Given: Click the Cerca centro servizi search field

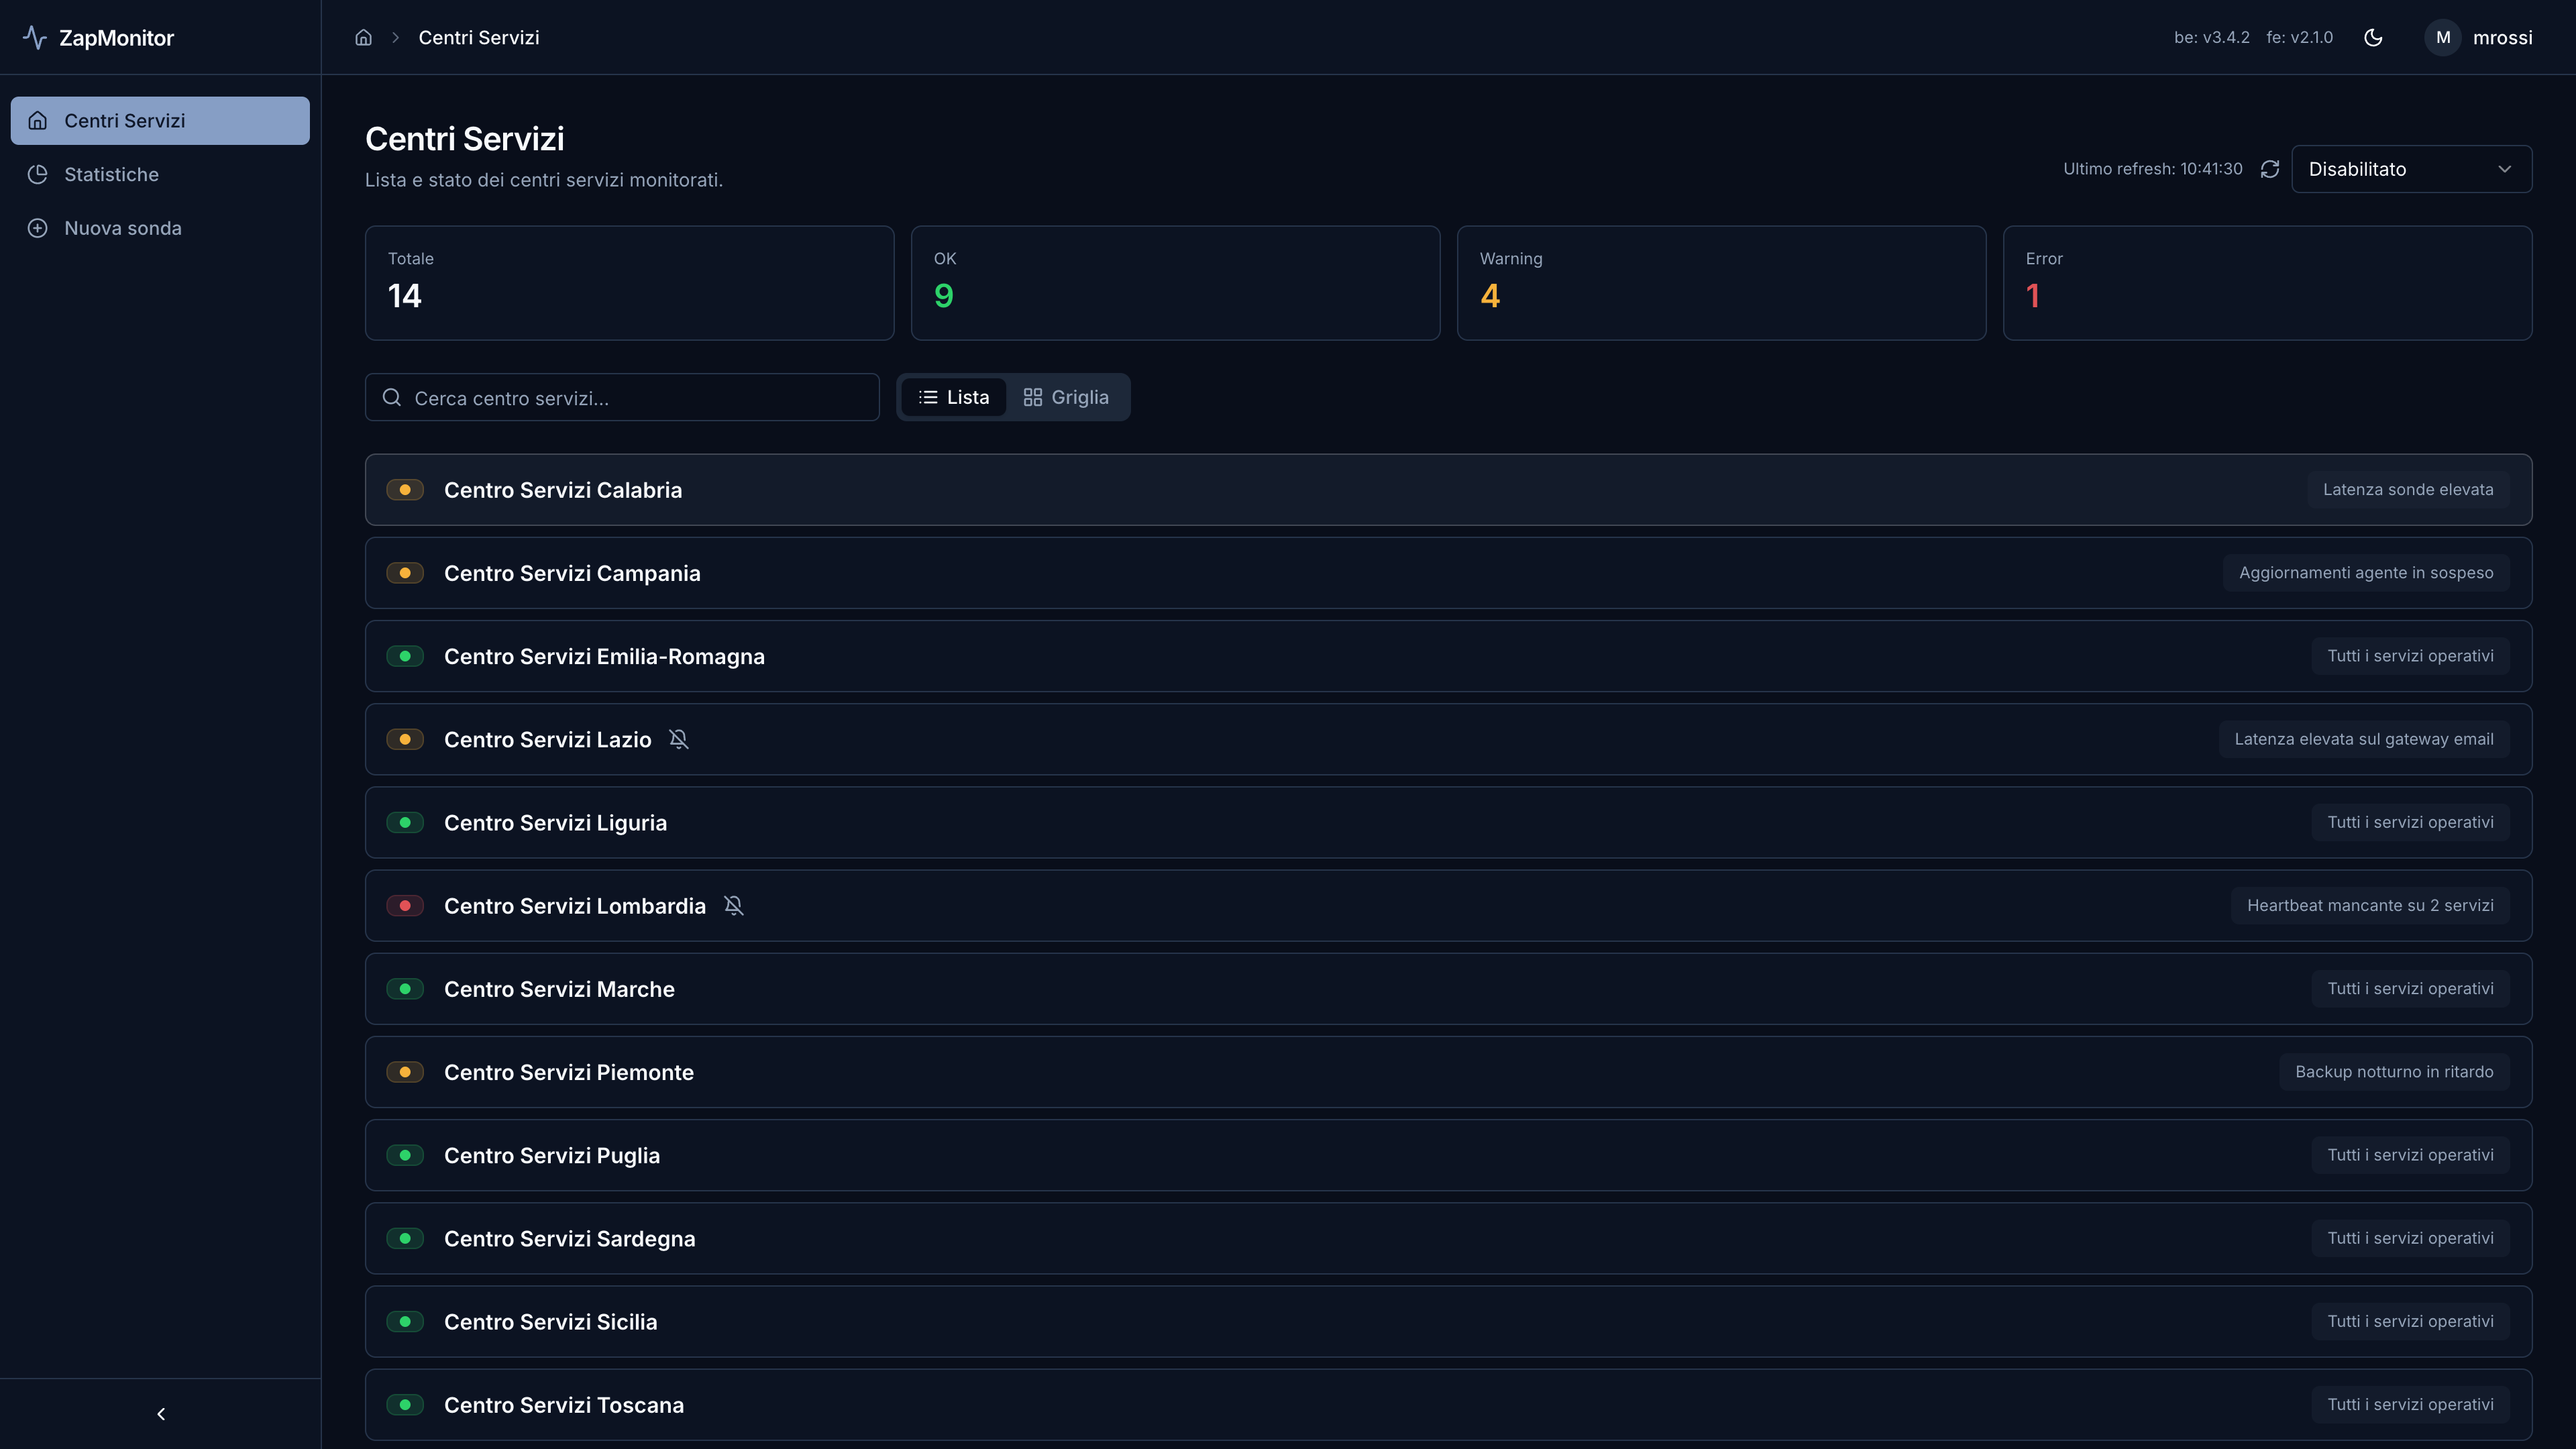Looking at the screenshot, I should point(622,398).
